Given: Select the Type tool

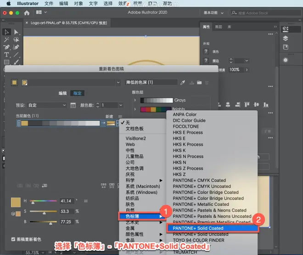Looking at the screenshot, I should 6,55.
